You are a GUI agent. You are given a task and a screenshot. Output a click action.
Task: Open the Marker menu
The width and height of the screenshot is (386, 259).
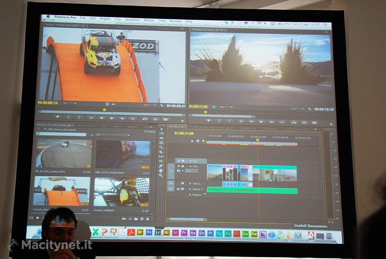[x=149, y=20]
